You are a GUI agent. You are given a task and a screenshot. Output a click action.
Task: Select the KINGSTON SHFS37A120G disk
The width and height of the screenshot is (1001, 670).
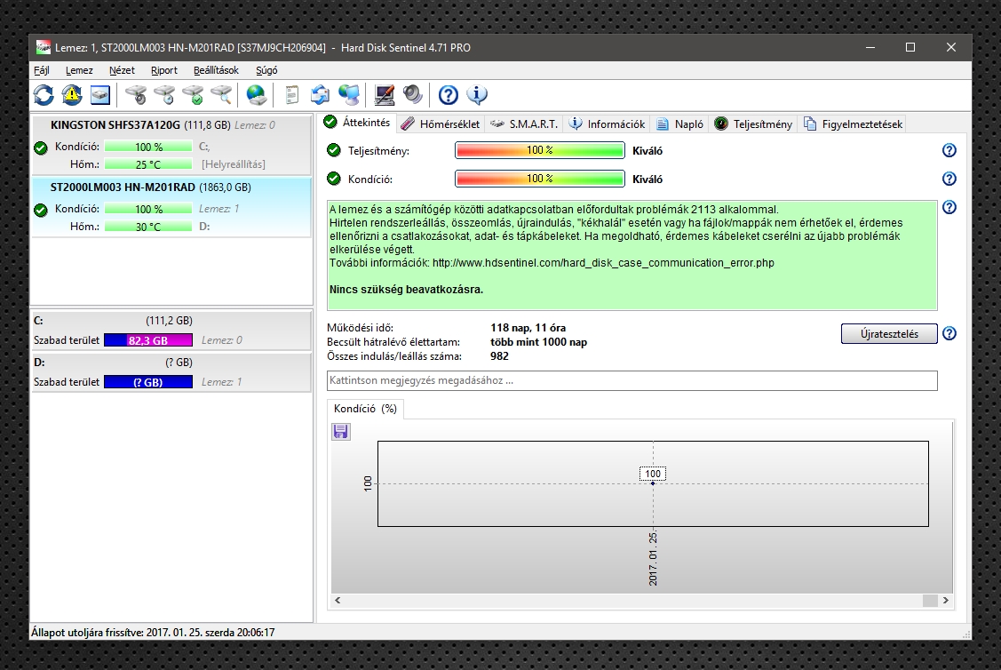pos(171,144)
